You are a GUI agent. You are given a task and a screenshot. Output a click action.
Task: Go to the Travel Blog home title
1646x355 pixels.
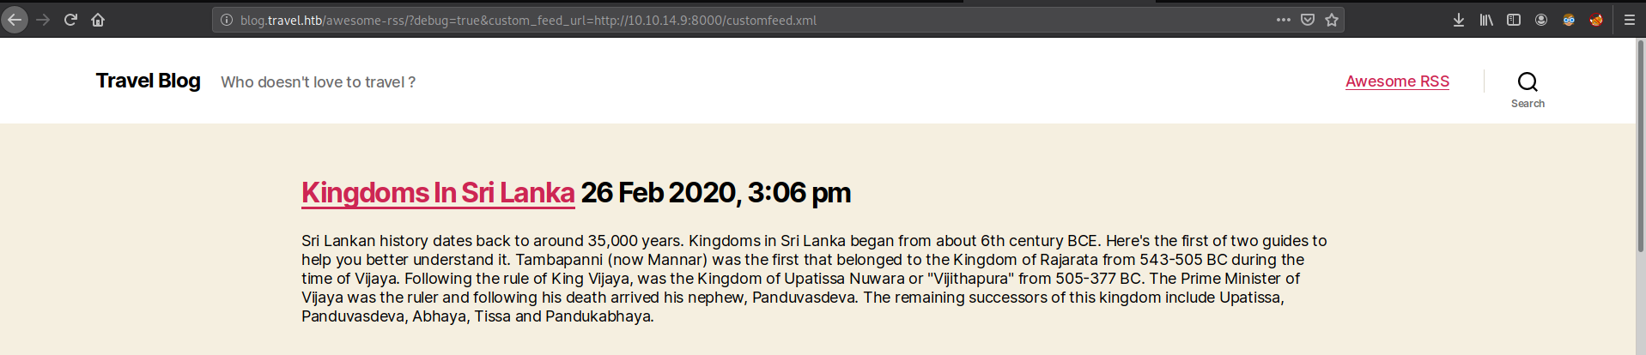[x=148, y=81]
